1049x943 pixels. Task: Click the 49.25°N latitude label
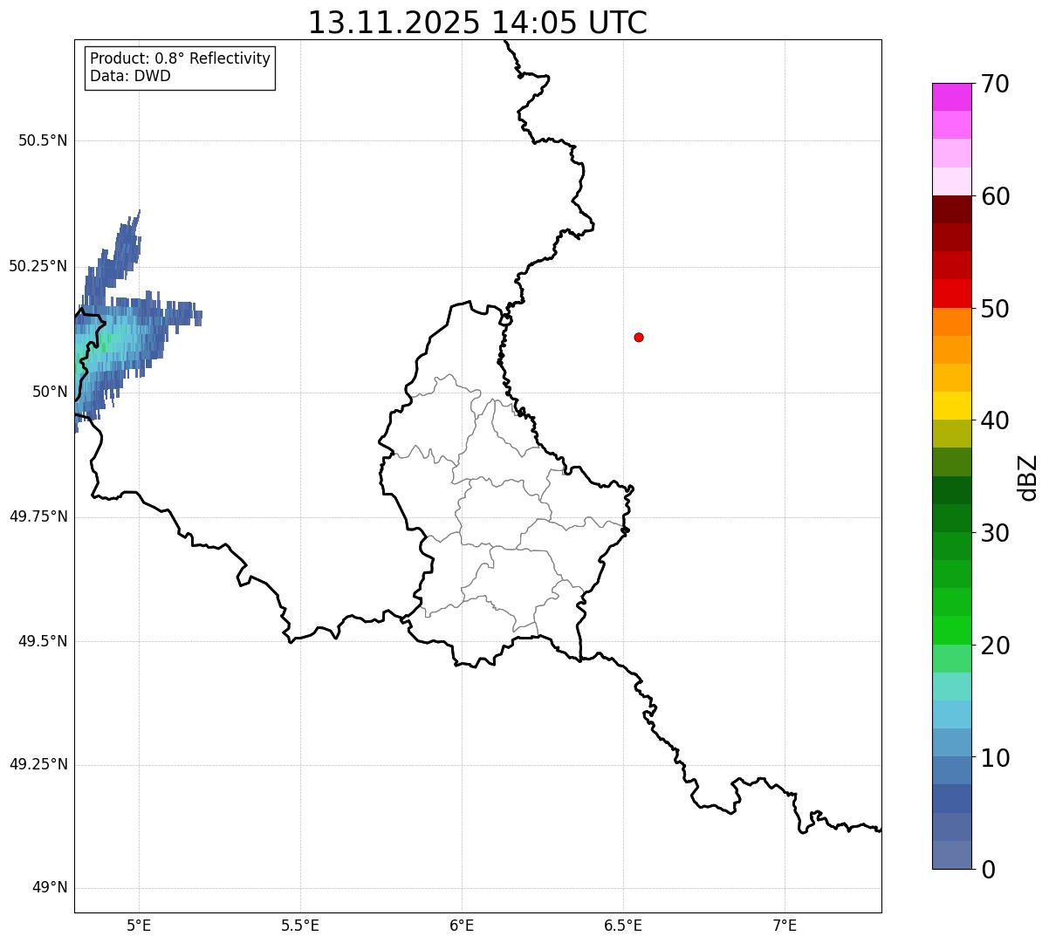click(38, 764)
